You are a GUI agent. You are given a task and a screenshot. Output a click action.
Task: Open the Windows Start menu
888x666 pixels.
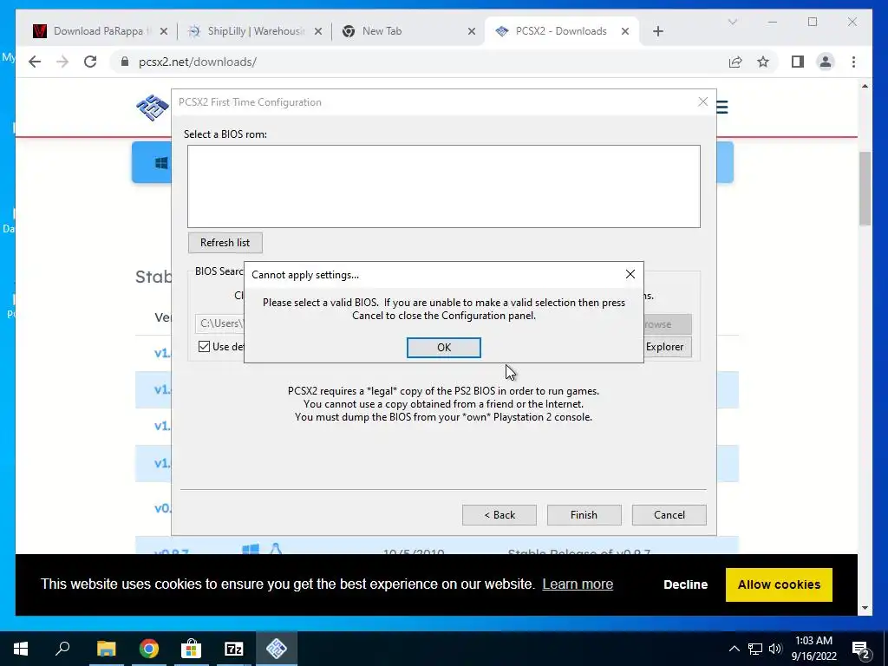(21, 649)
